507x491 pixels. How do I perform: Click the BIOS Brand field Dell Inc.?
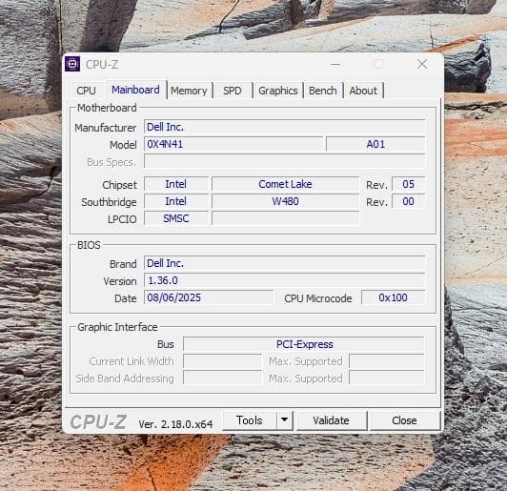[x=285, y=263]
